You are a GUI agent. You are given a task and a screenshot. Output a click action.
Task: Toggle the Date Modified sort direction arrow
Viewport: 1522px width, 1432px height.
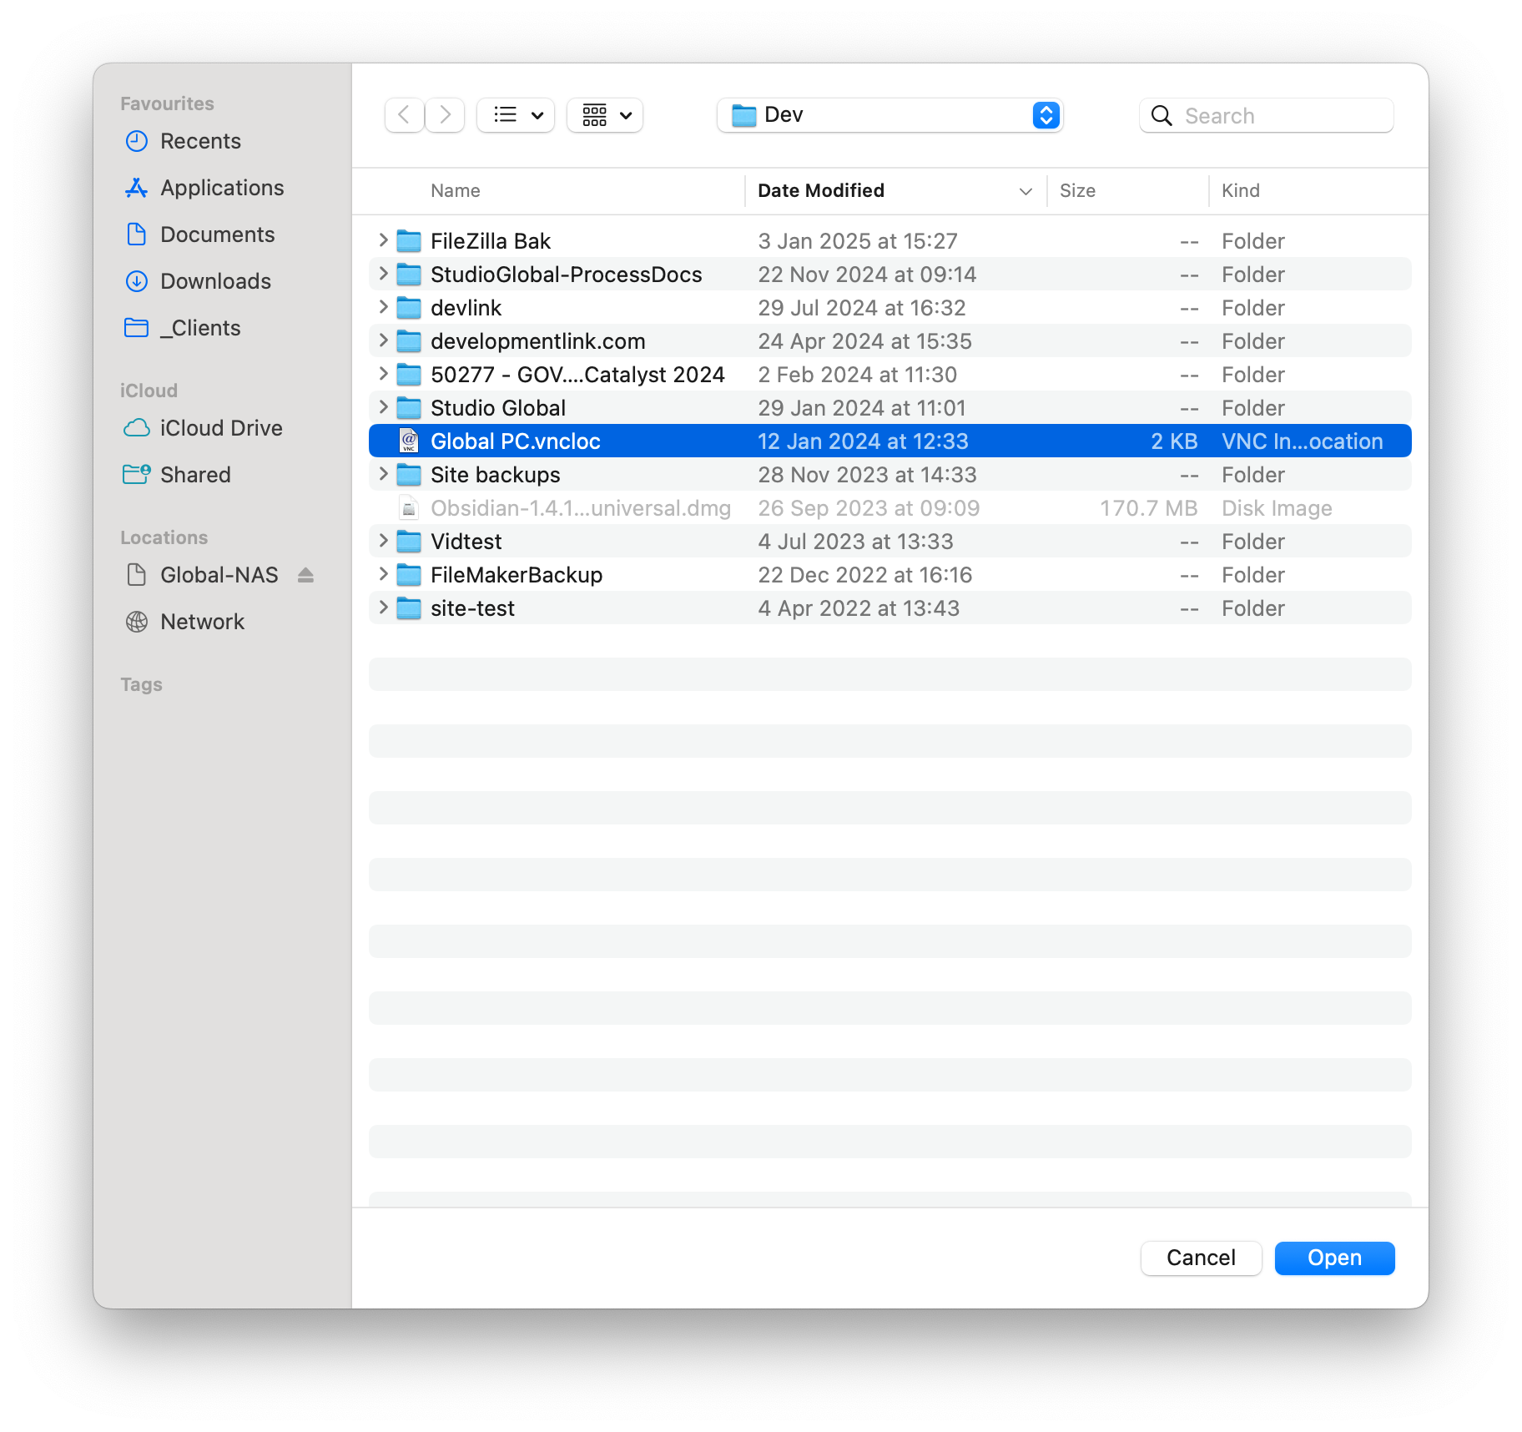tap(1026, 191)
